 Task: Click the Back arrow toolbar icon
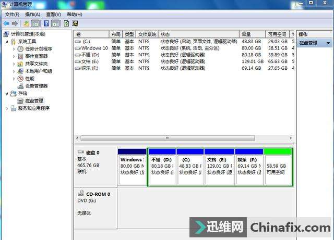(x=6, y=23)
